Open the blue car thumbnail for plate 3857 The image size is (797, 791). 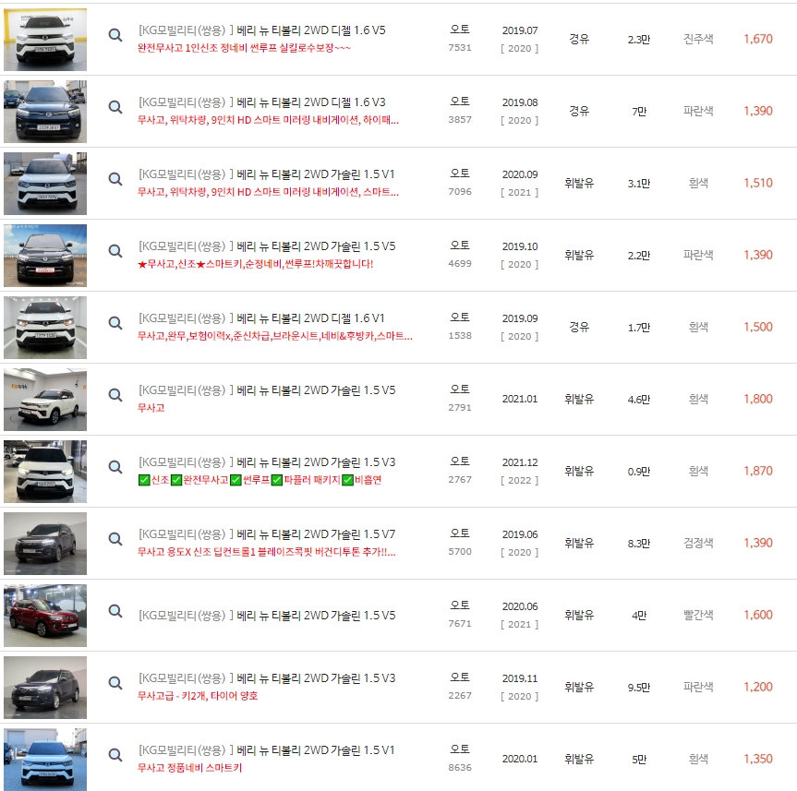tap(45, 112)
